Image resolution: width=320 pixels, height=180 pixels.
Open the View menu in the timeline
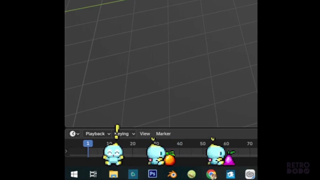pos(145,134)
